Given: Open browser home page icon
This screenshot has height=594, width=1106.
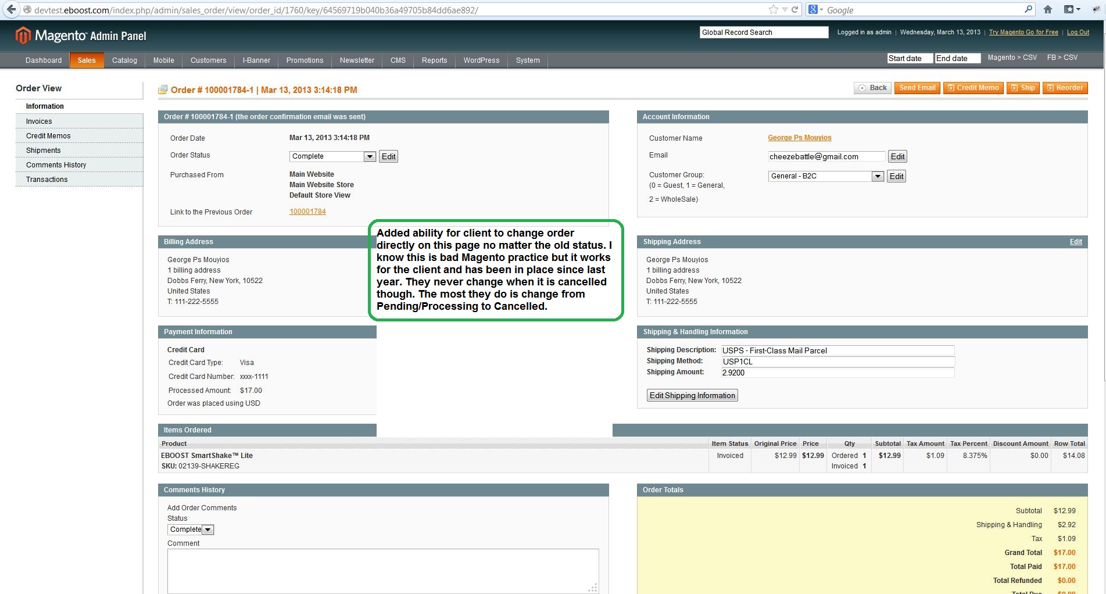Looking at the screenshot, I should pyautogui.click(x=1048, y=9).
